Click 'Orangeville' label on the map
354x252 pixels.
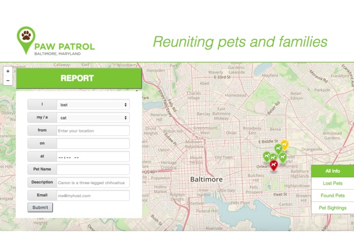(312, 149)
